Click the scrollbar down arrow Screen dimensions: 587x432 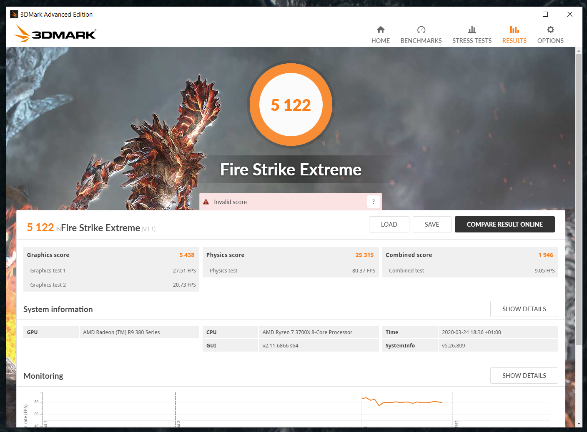pyautogui.click(x=579, y=424)
